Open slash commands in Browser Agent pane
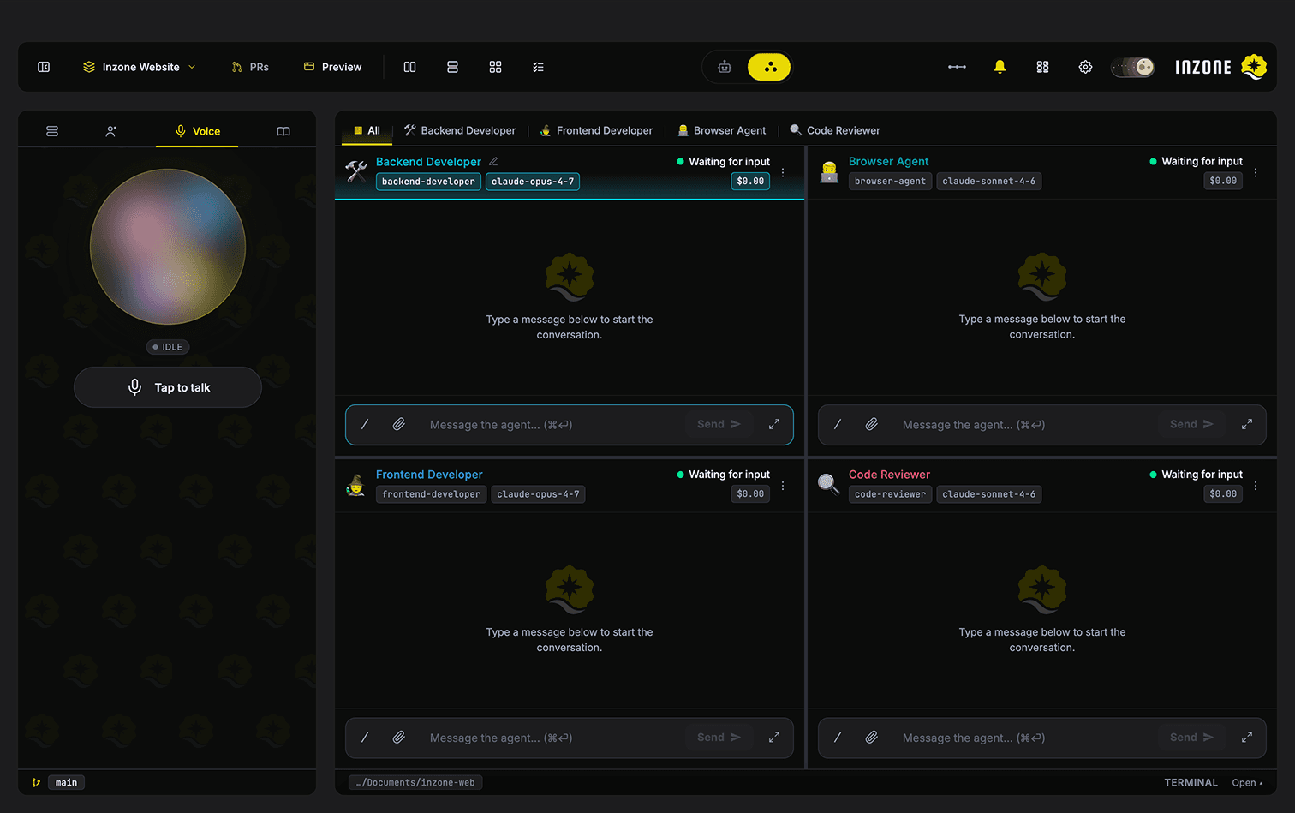 tap(838, 424)
